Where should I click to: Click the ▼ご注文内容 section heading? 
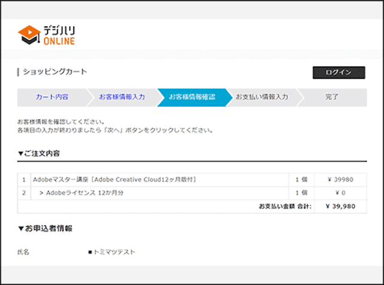[39, 154]
